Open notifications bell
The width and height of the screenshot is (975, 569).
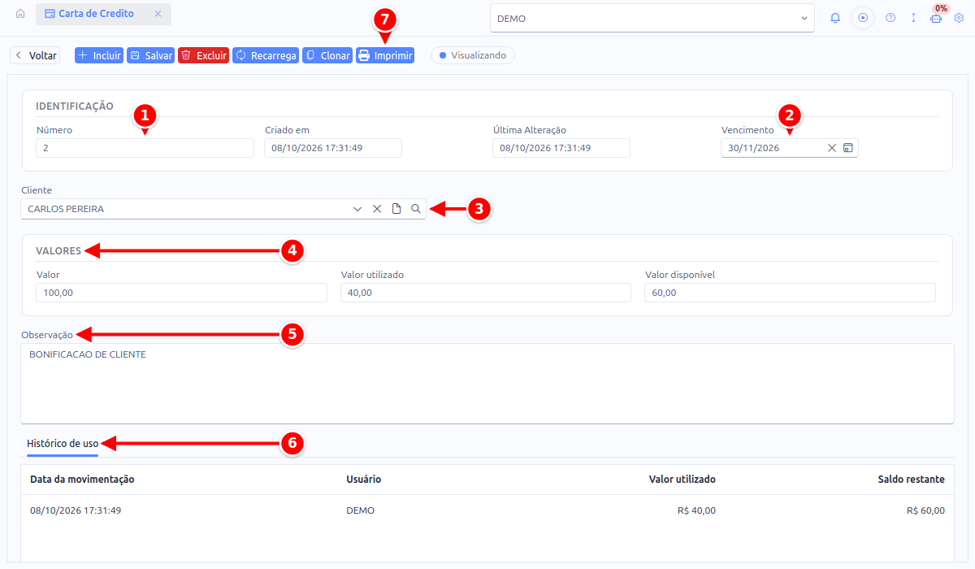pos(835,18)
